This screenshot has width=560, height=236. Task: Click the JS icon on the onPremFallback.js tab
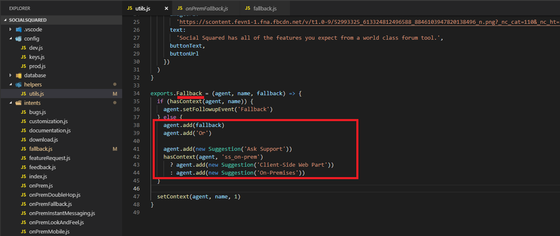(180, 8)
